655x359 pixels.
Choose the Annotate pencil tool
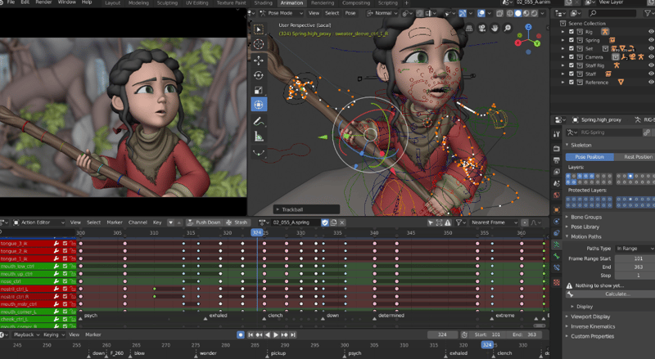pyautogui.click(x=259, y=122)
